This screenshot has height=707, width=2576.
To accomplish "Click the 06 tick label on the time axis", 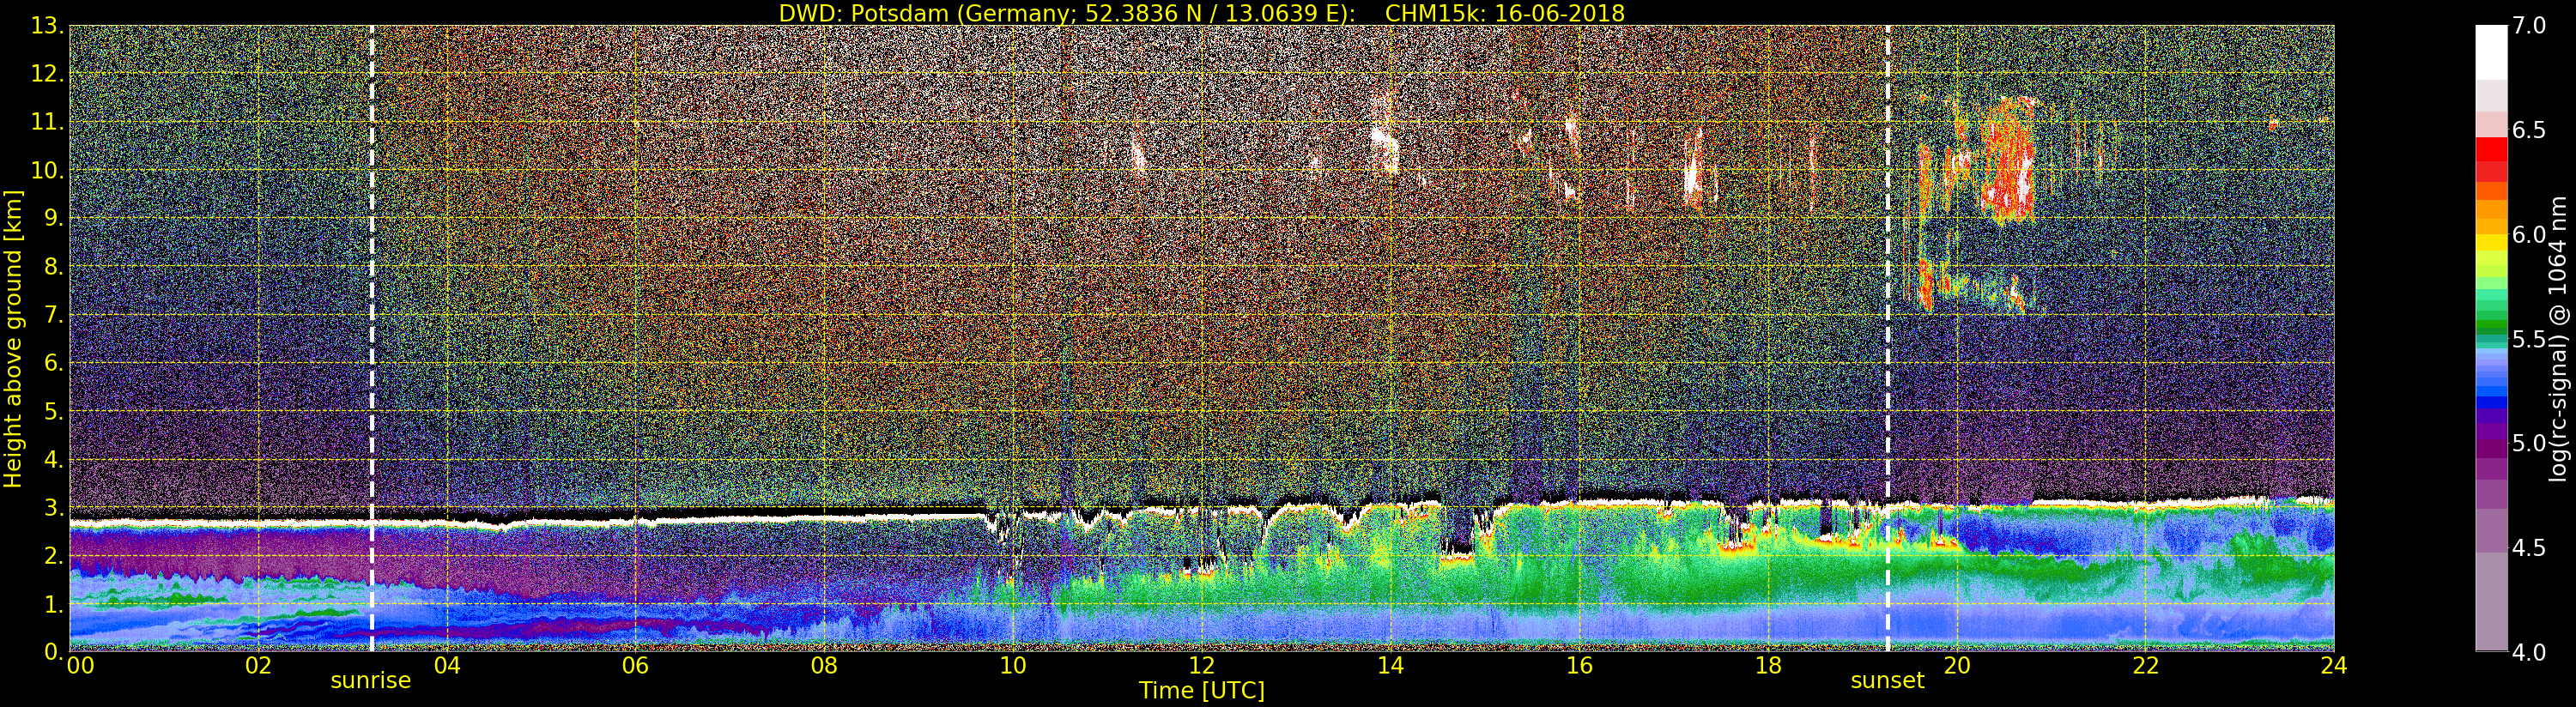I will pyautogui.click(x=635, y=665).
